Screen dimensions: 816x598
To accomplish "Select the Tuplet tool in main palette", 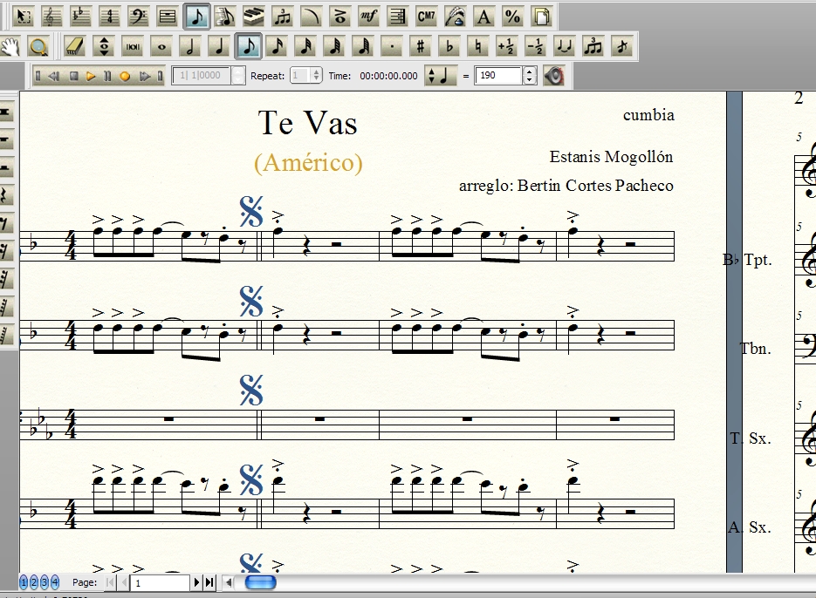I will (283, 17).
